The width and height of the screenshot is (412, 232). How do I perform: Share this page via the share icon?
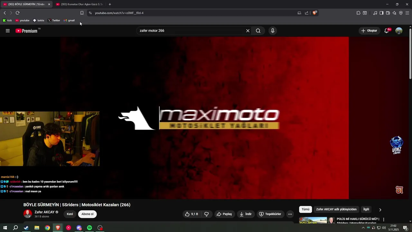tap(307, 13)
